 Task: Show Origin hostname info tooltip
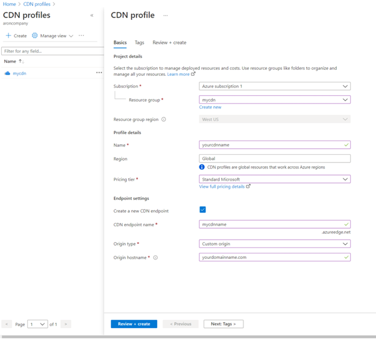pos(155,258)
